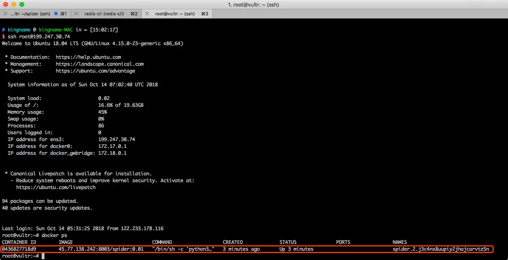Click the container ID 0436827718d9

coord(19,249)
